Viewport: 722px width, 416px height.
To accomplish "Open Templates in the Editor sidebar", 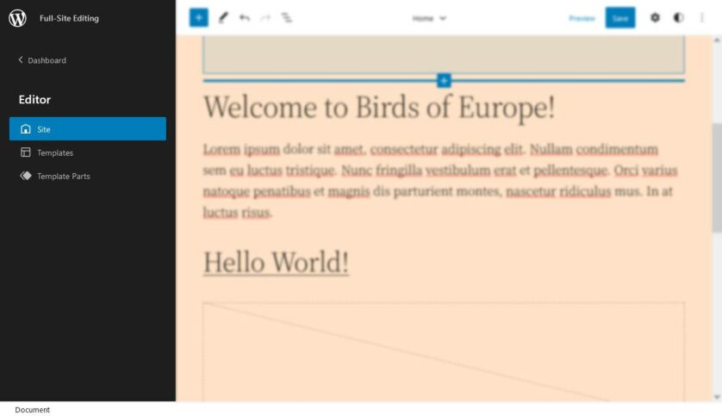I will tap(54, 152).
